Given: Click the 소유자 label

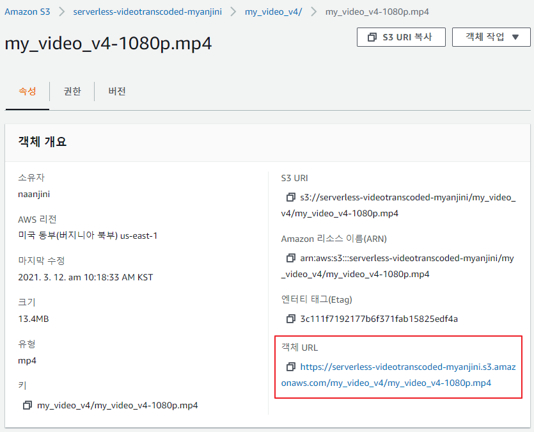Looking at the screenshot, I should pos(31,177).
